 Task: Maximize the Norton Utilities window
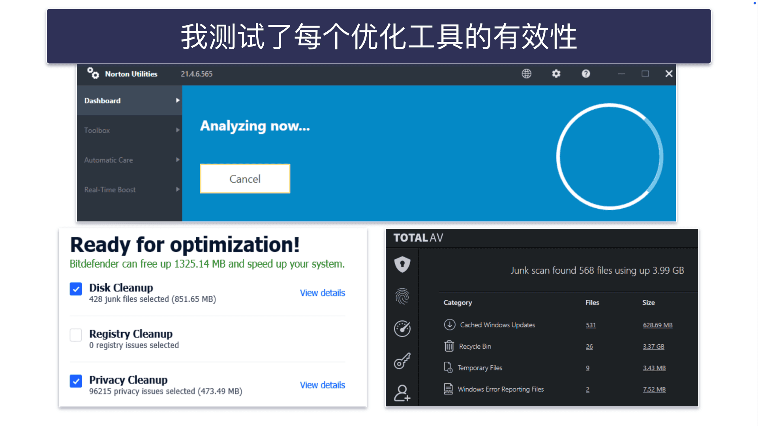point(645,74)
